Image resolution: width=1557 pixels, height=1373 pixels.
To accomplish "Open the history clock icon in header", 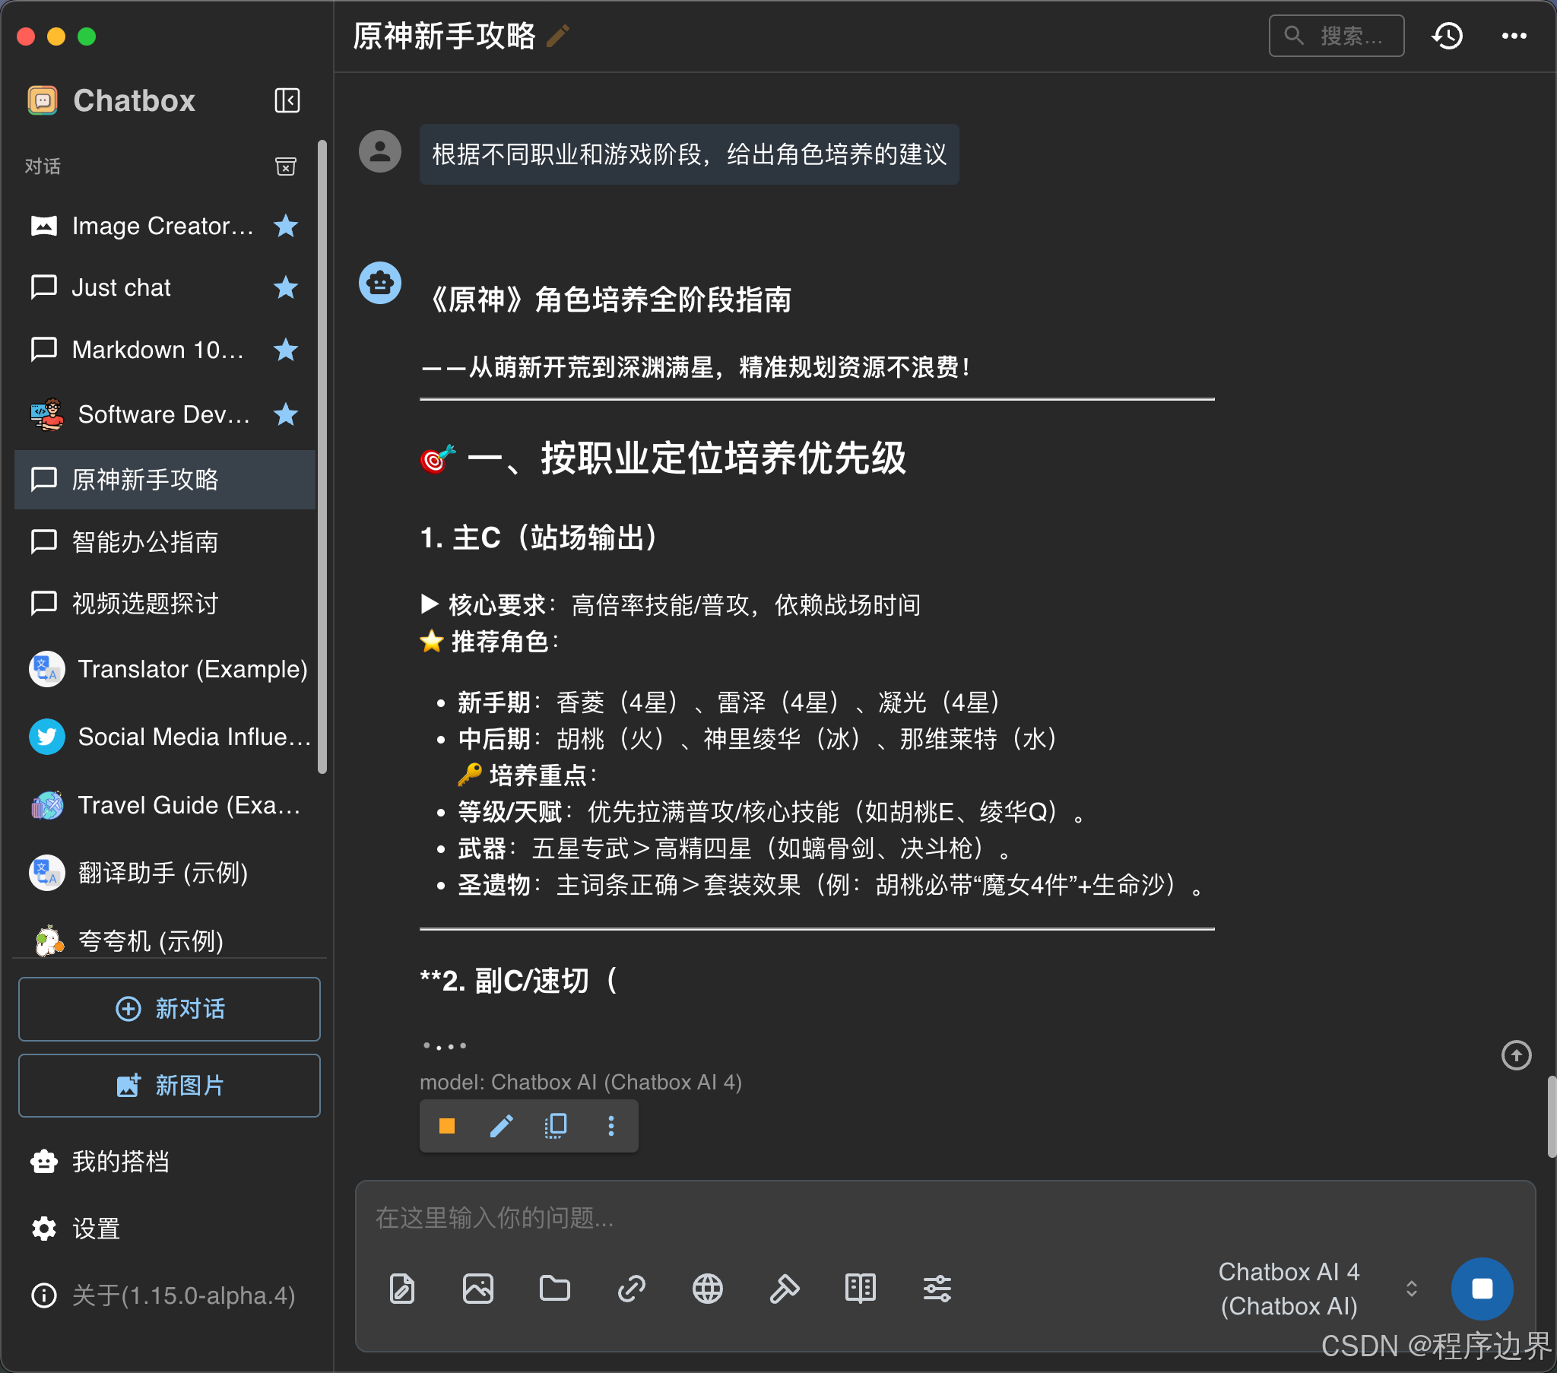I will [1448, 36].
